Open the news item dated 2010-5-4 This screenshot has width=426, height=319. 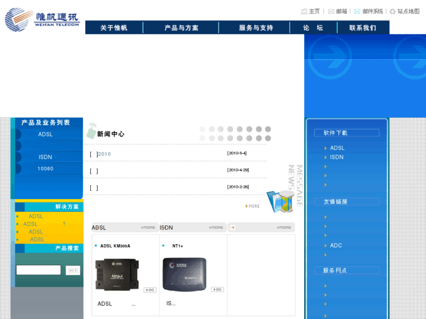(x=100, y=154)
